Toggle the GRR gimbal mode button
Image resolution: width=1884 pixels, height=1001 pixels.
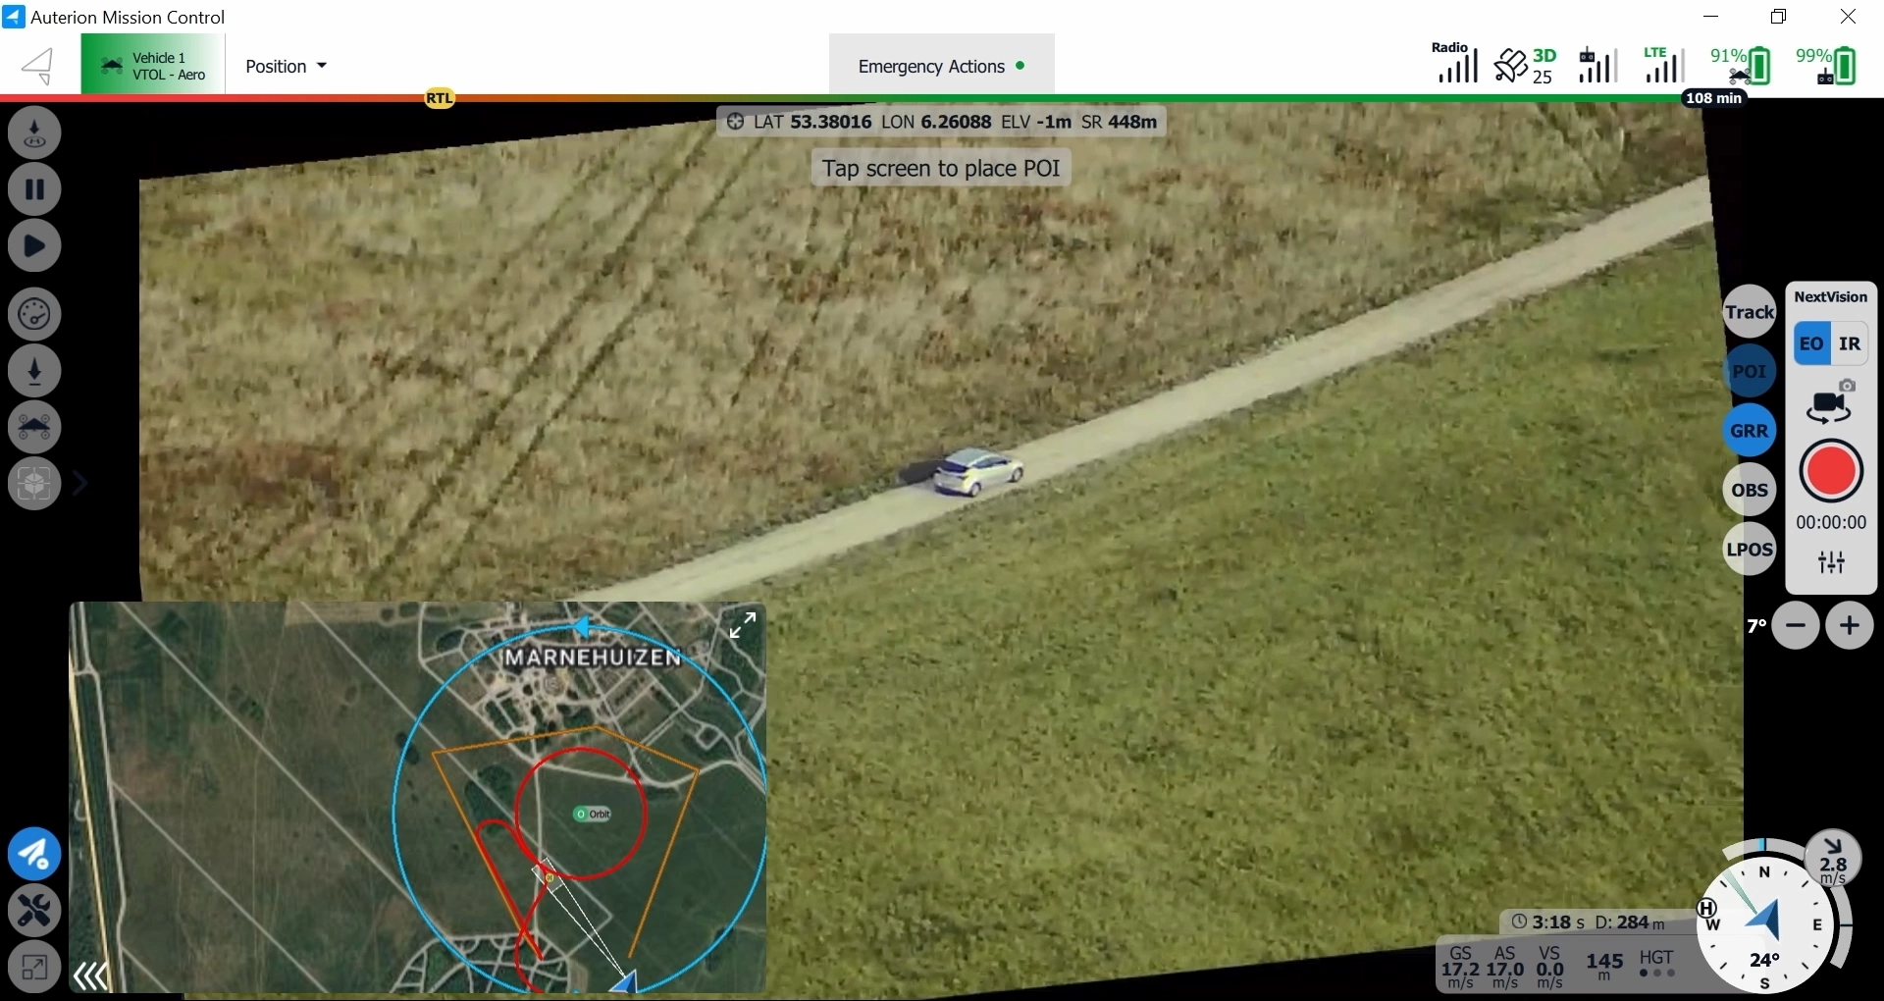[x=1750, y=431]
